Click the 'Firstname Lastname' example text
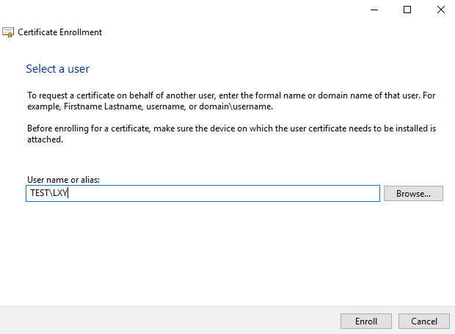 tap(103, 106)
